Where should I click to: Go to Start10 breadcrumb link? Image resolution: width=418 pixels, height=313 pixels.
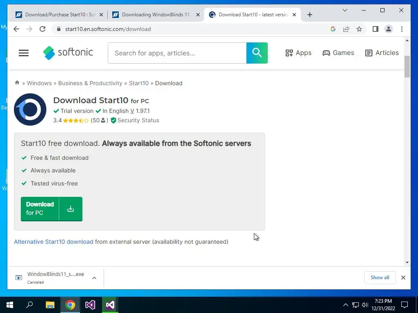(x=139, y=83)
